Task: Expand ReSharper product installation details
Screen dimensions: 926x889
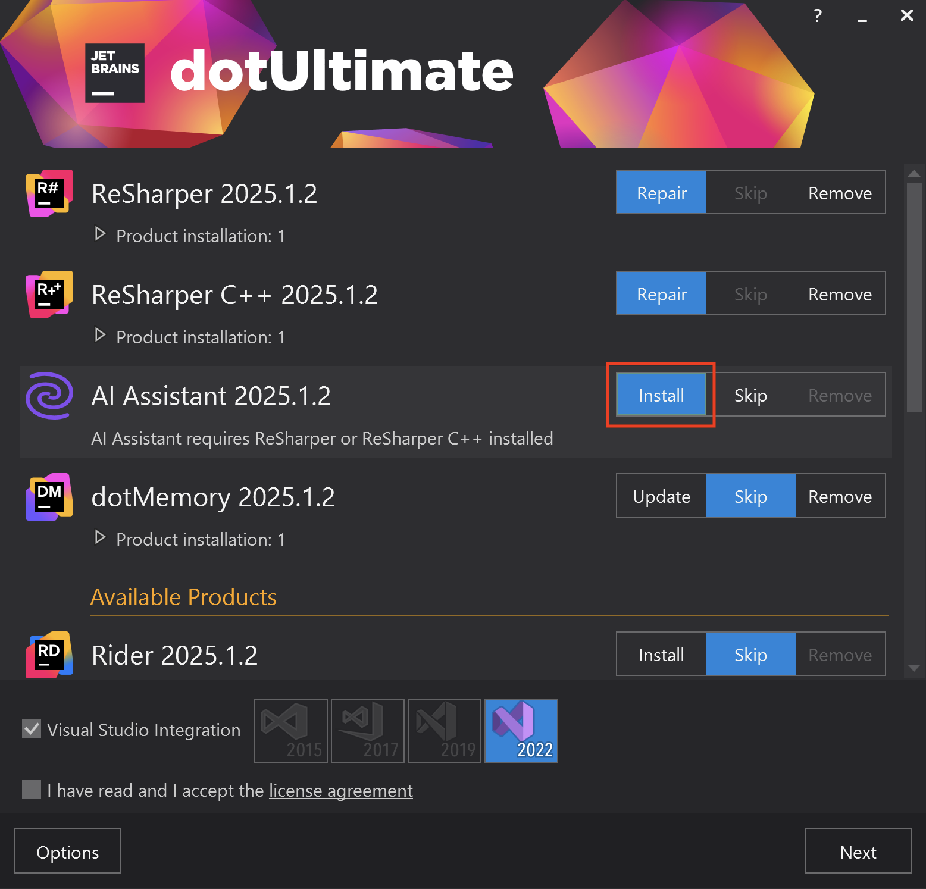Action: (x=100, y=234)
